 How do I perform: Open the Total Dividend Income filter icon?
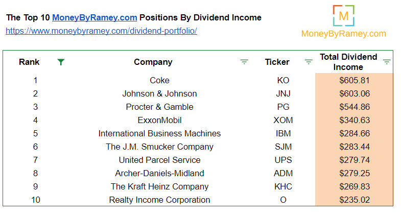click(387, 62)
